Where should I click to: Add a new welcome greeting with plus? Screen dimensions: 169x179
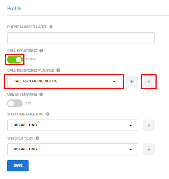click(x=149, y=125)
